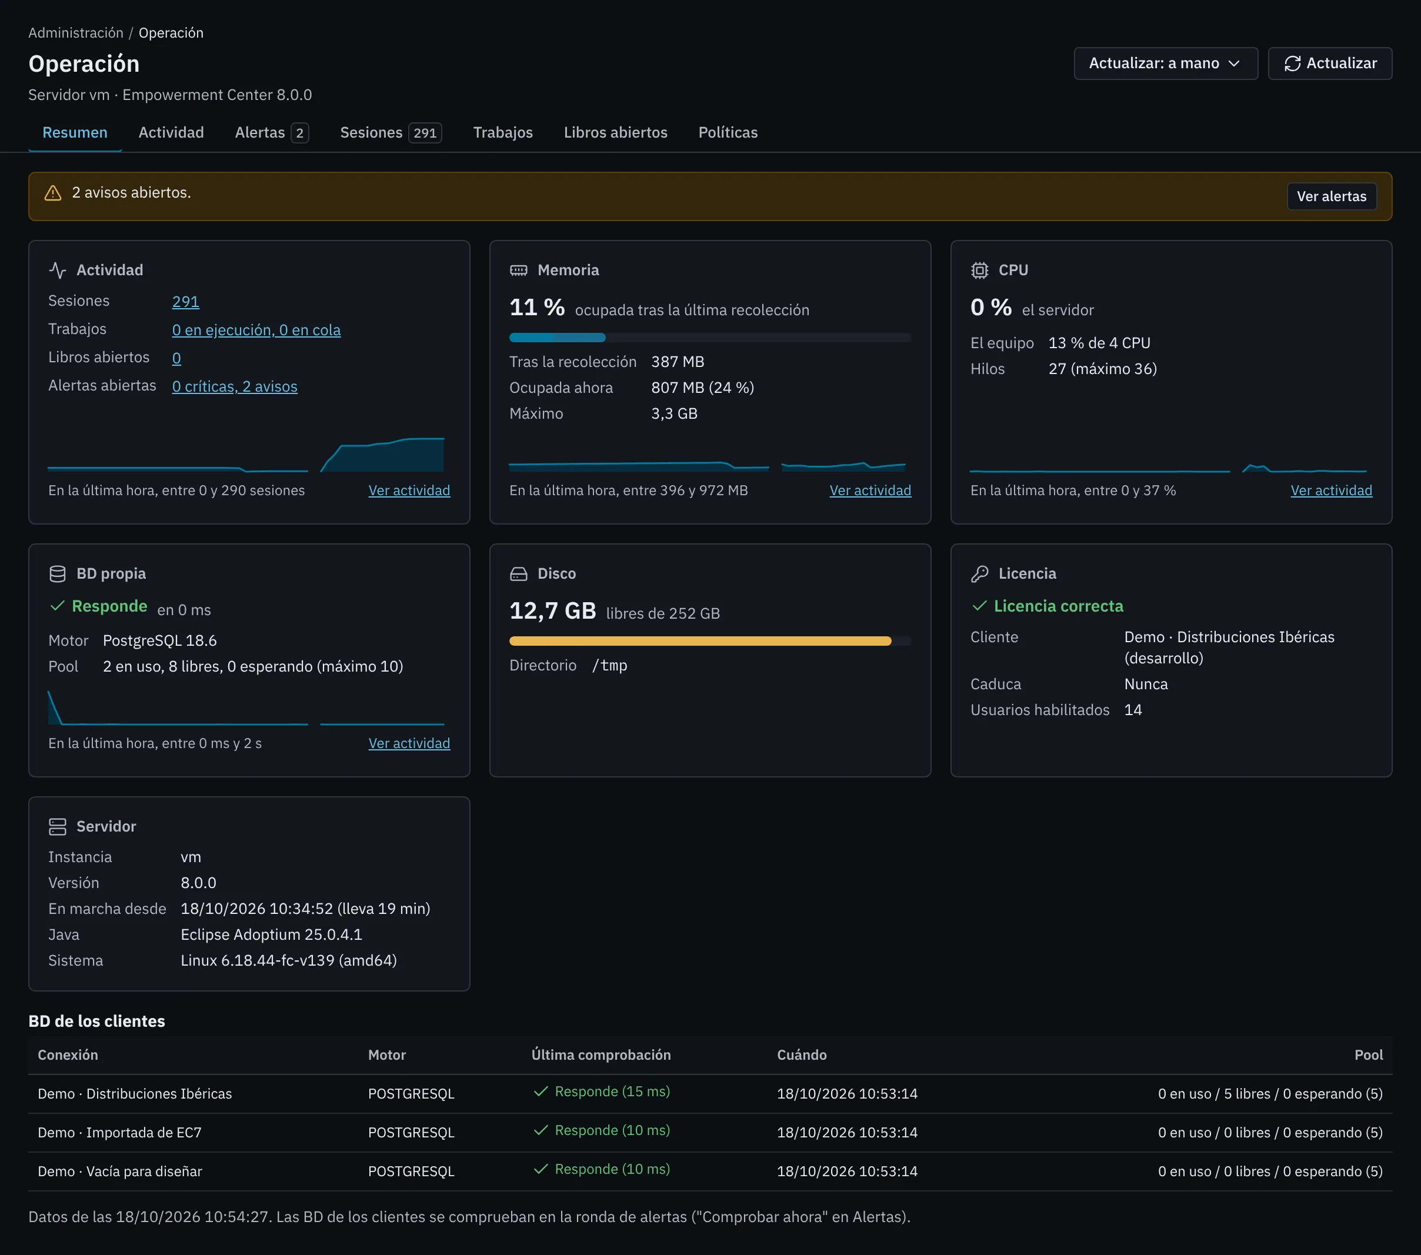The image size is (1421, 1255).
Task: Switch to the Actividad tab
Action: [x=171, y=132]
